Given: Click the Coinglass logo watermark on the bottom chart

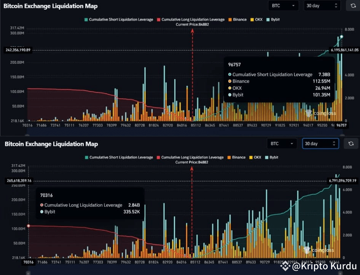Looking at the screenshot, I should pyautogui.click(x=320, y=250).
